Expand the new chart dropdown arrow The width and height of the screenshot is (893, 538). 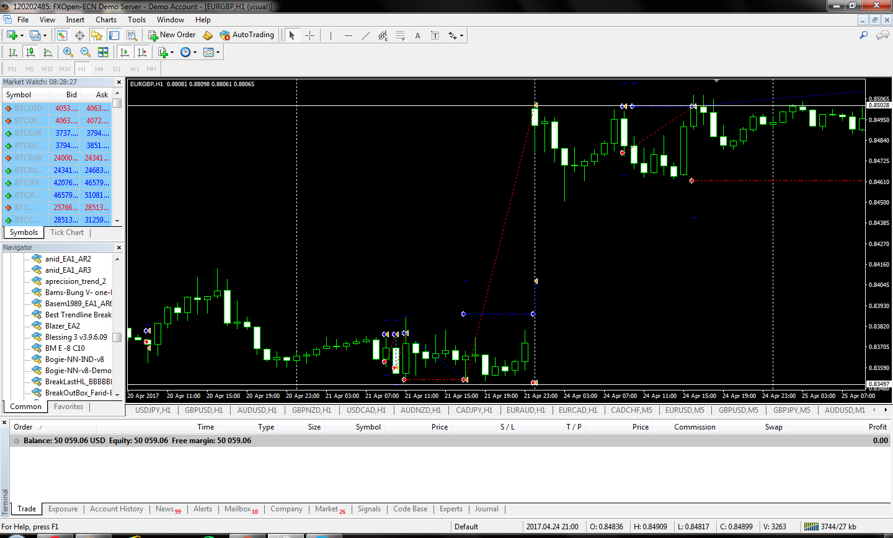pos(22,35)
